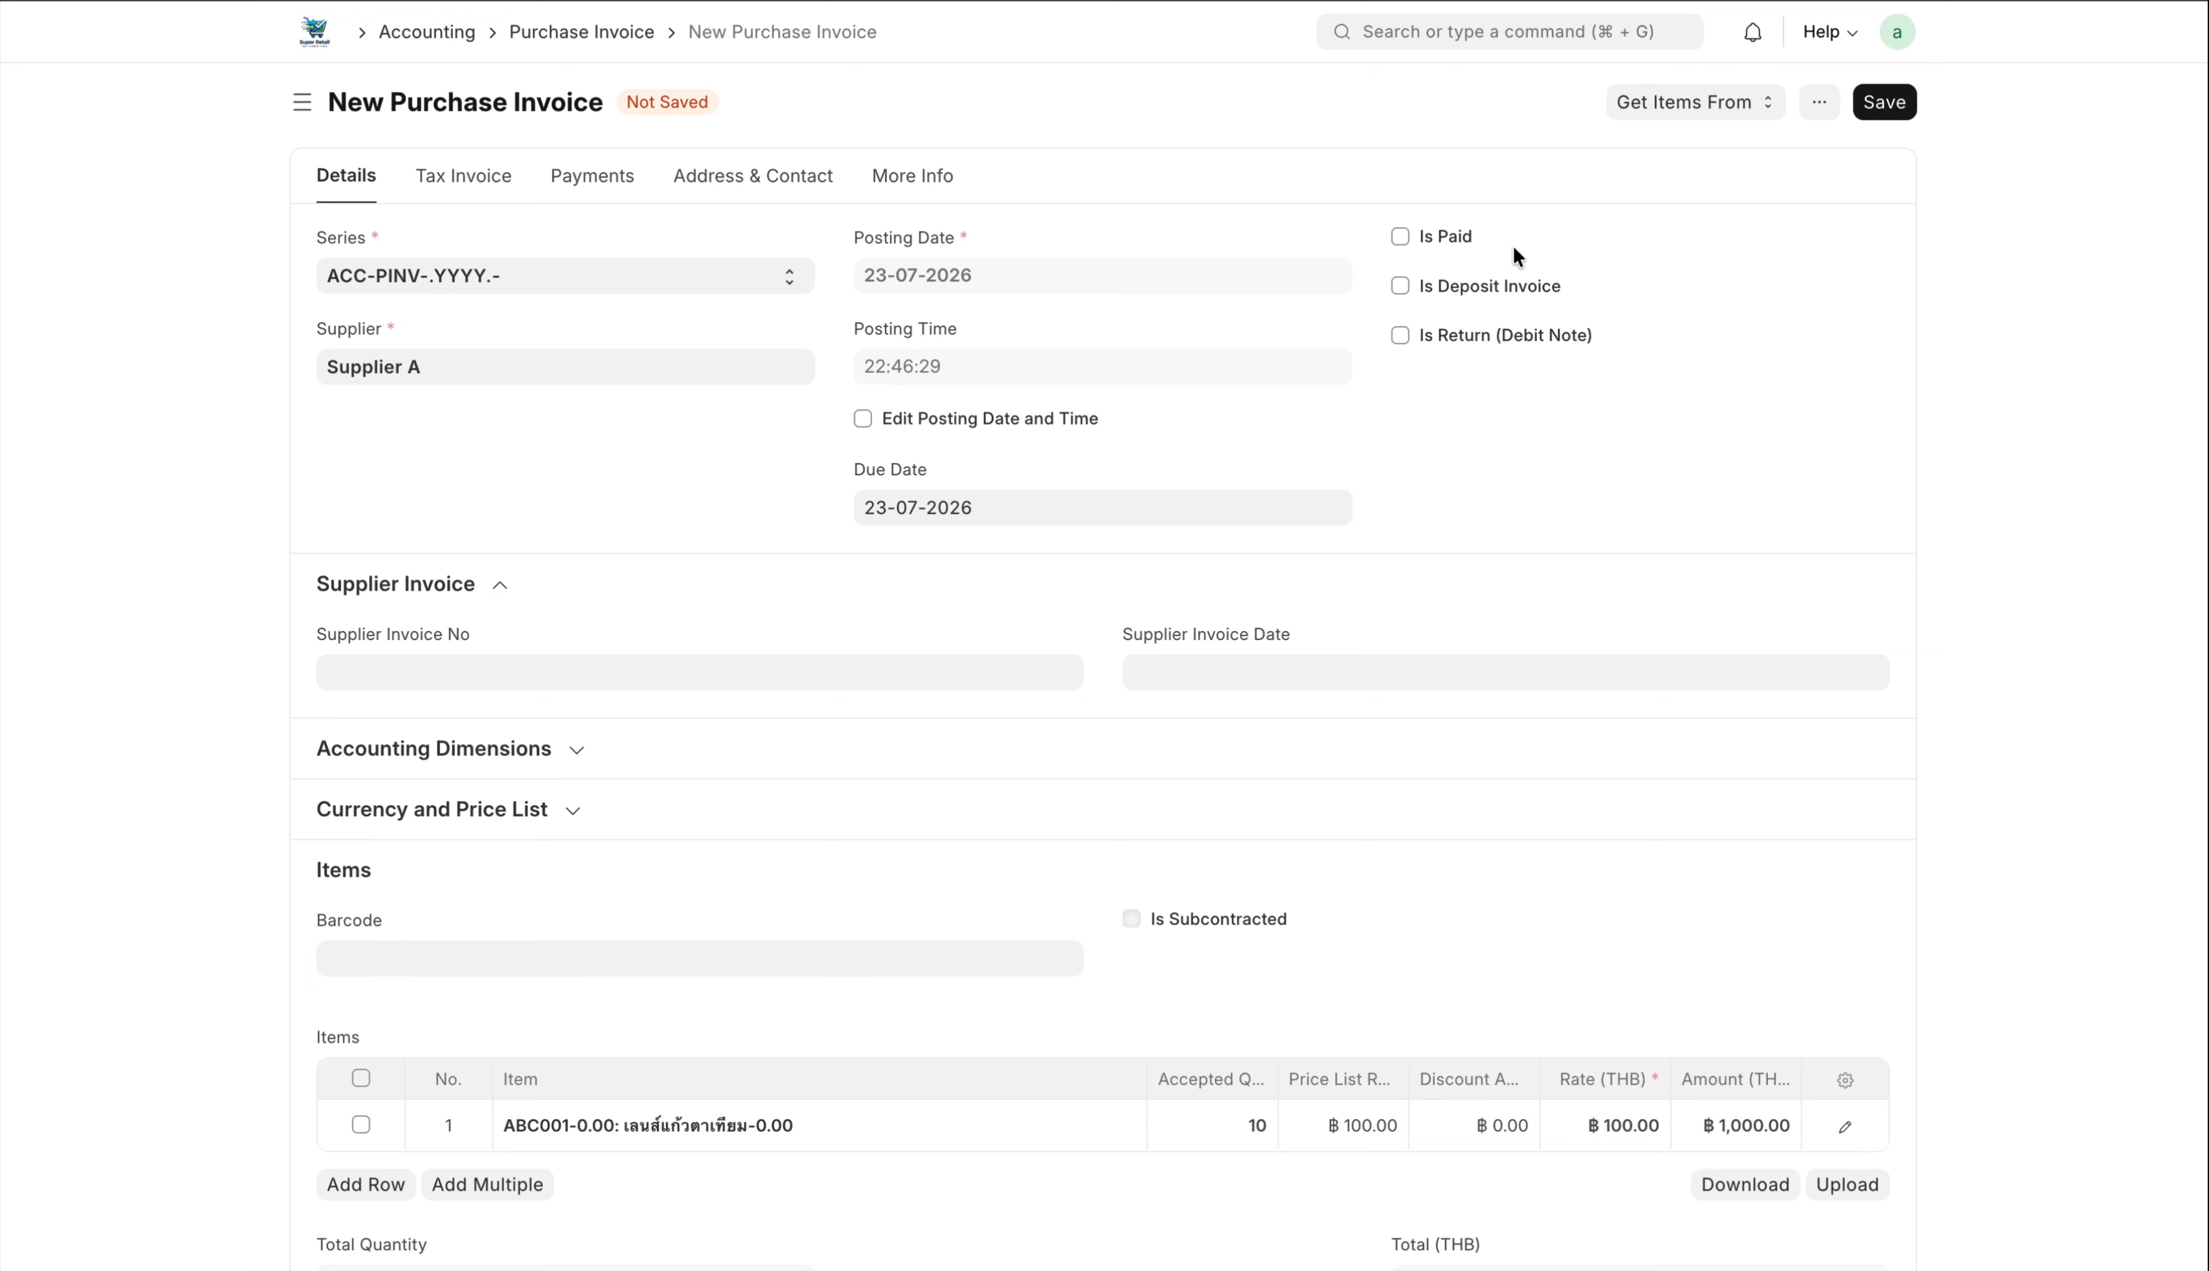Click Add Row button

coord(366,1184)
